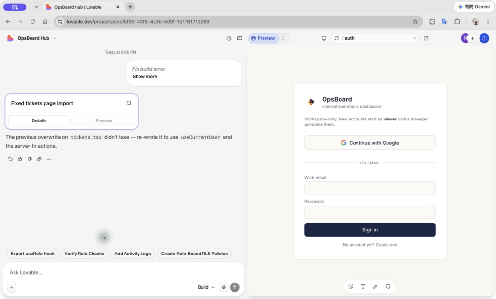This screenshot has height=299, width=496.
Task: Click the address bar URL
Action: pos(138,21)
